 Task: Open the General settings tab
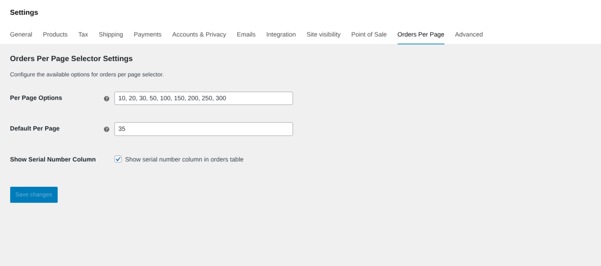point(21,35)
